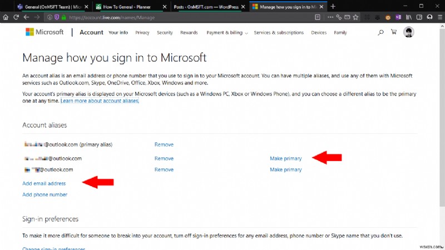Open the page actions three-dots menu

click(330, 17)
